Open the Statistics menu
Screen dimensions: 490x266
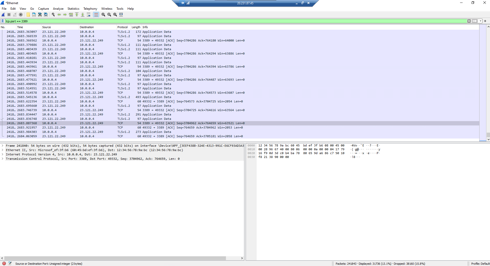[x=73, y=8]
